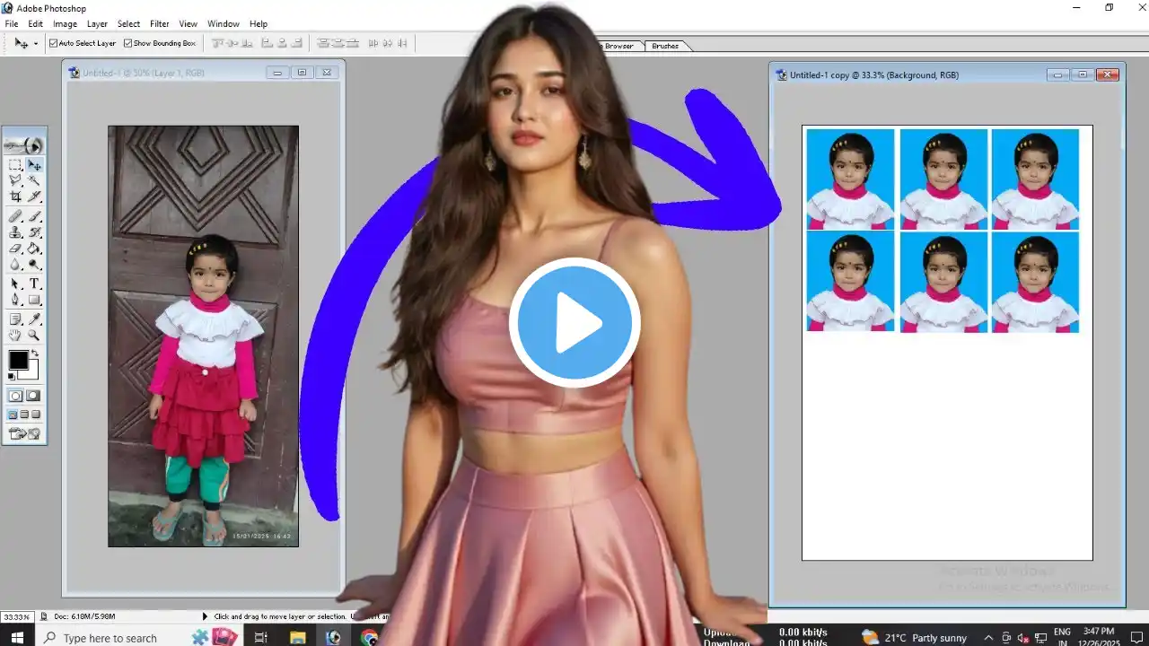Expand the status bar info arrow
The width and height of the screenshot is (1149, 646).
205,616
